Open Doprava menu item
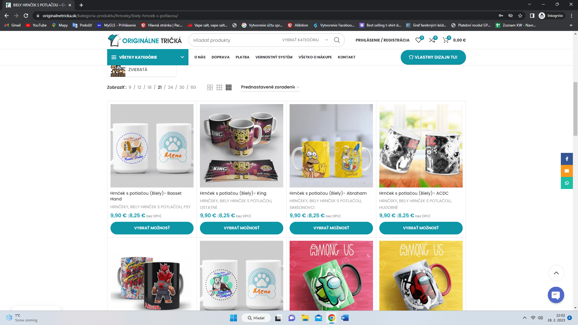578x325 pixels. pos(220,57)
